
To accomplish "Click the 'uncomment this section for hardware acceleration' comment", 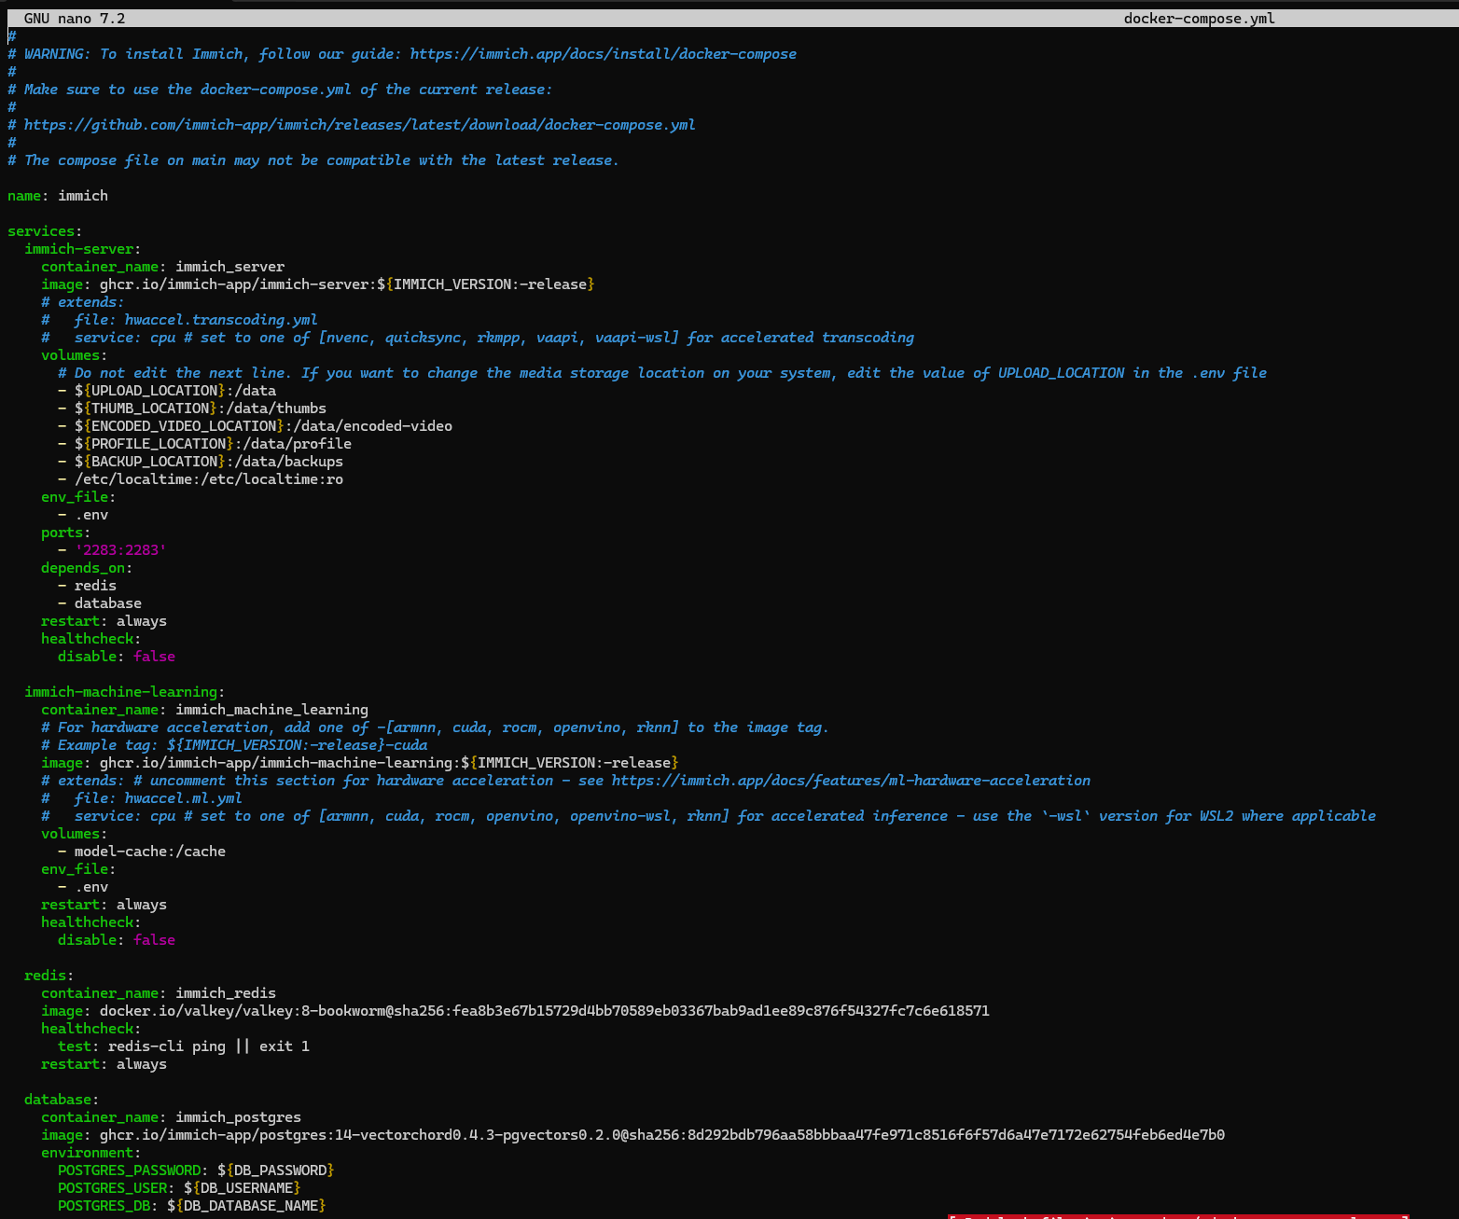I will (566, 781).
